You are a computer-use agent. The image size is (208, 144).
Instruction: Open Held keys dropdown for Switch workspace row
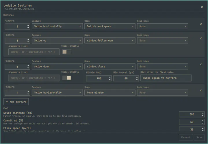point(162,26)
